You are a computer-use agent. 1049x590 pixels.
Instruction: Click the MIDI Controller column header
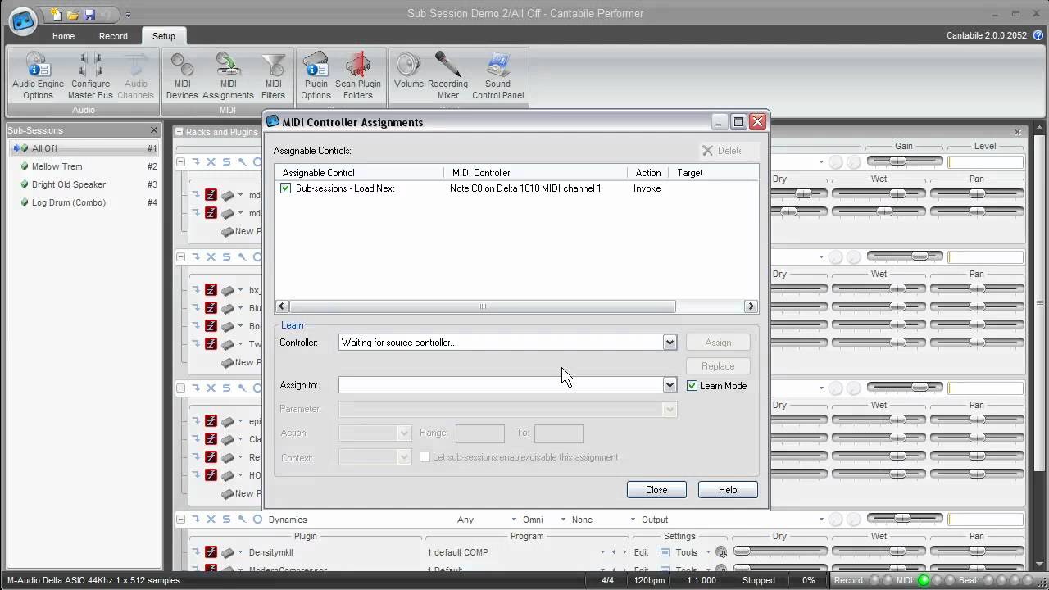point(536,173)
